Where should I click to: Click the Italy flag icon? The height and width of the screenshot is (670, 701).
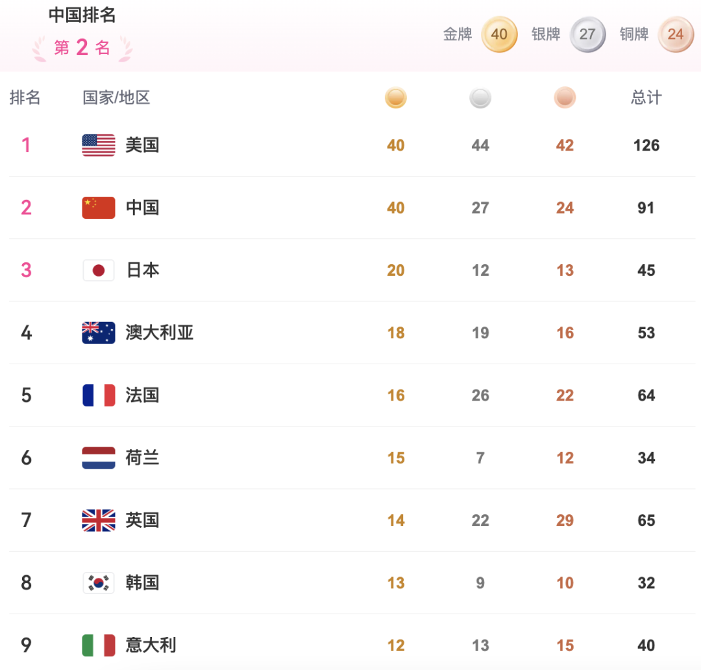(99, 645)
